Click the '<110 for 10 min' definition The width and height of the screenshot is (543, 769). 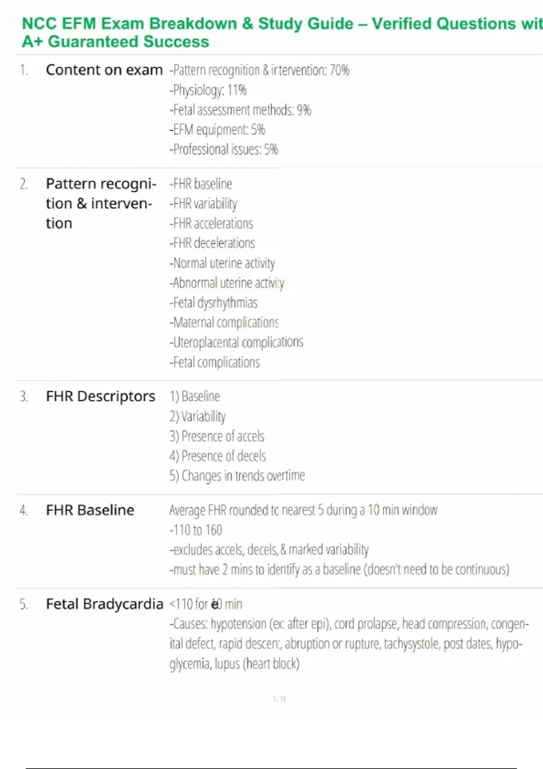point(206,604)
